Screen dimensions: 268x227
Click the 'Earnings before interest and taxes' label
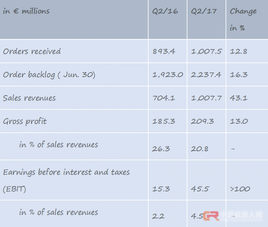(x=66, y=172)
